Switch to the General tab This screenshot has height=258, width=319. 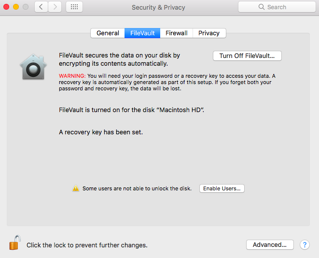[x=108, y=33]
